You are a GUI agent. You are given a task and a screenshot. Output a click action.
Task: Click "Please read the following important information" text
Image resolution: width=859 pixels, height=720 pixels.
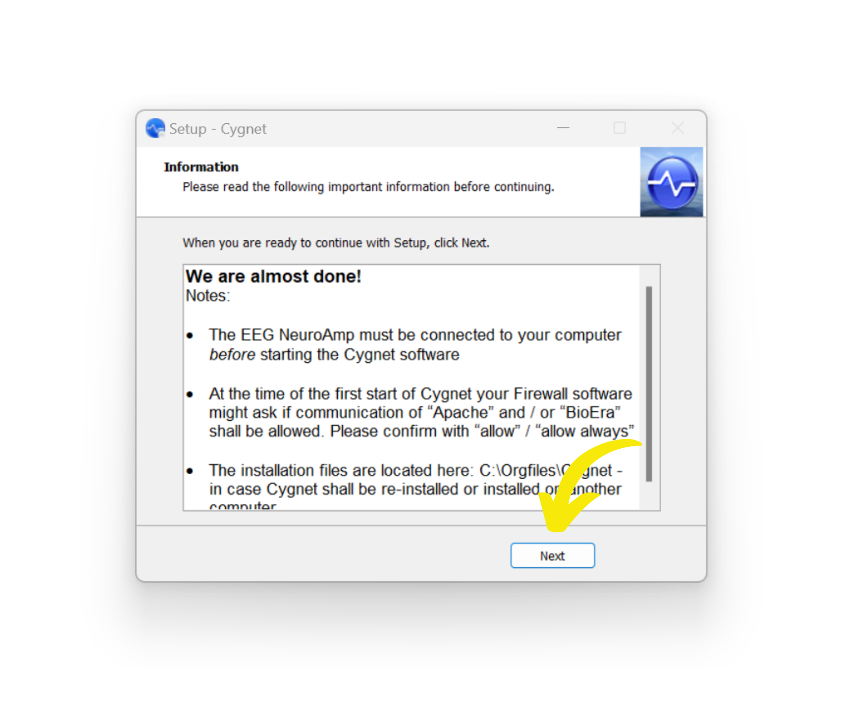click(316, 187)
